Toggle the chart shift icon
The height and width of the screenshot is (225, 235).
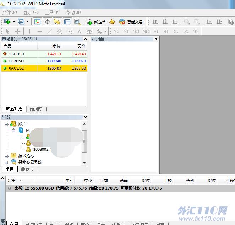[219, 22]
